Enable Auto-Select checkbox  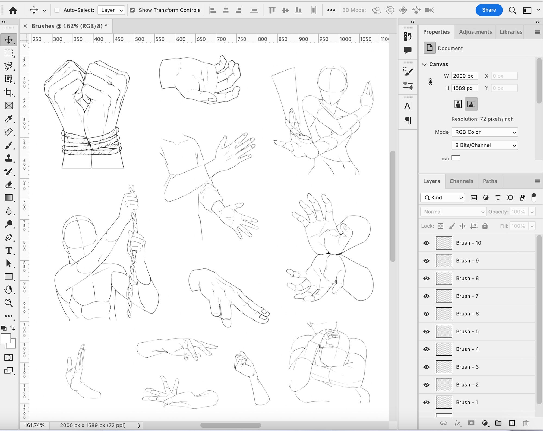pyautogui.click(x=57, y=10)
